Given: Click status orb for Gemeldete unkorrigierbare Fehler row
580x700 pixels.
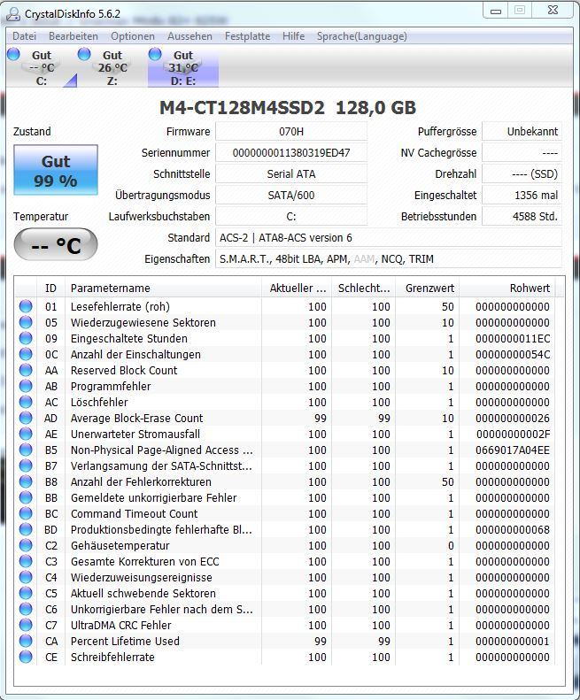Looking at the screenshot, I should (x=26, y=497).
